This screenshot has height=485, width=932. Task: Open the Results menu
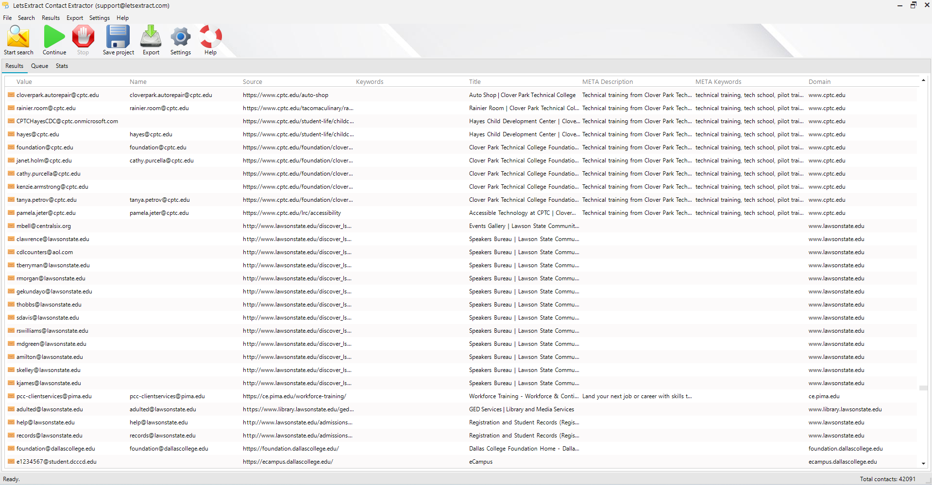(51, 18)
